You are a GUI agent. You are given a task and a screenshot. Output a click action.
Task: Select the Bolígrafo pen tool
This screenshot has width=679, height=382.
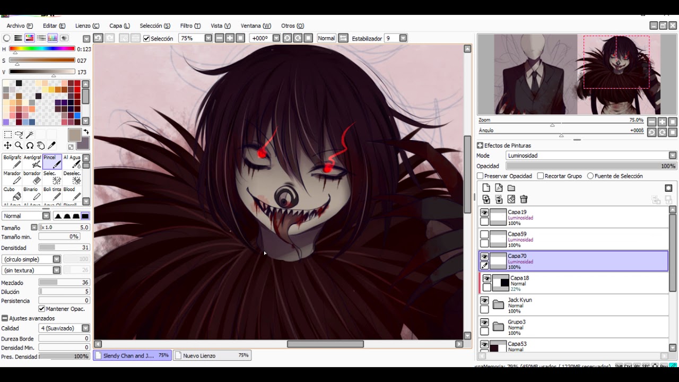12,162
